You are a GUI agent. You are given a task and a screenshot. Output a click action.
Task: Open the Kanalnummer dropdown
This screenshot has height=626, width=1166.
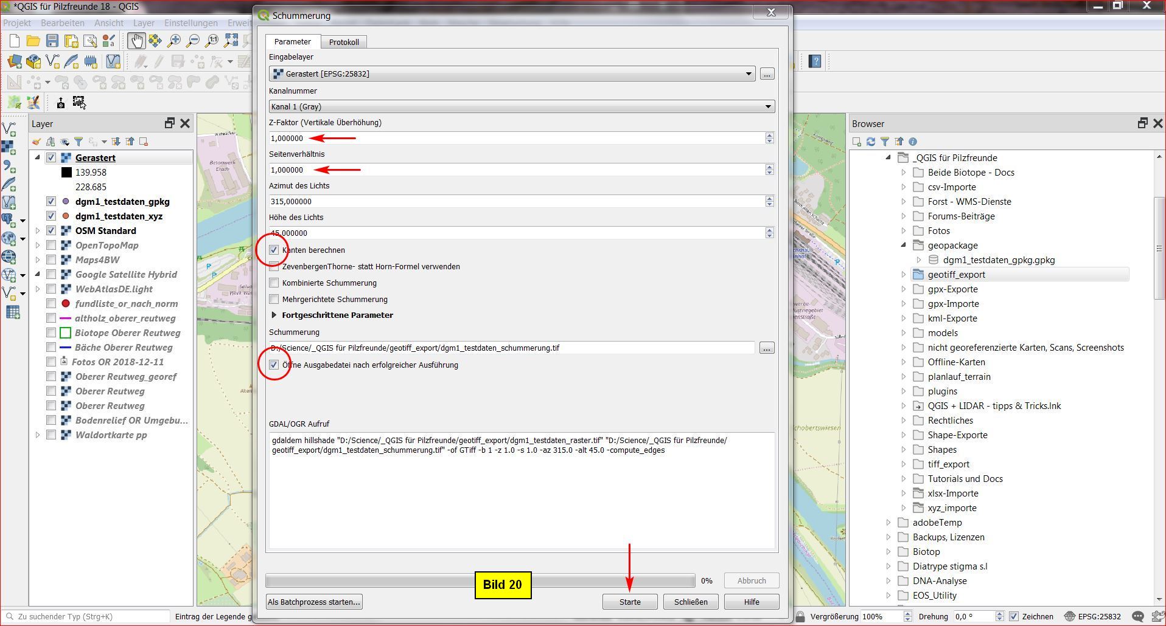pos(522,106)
